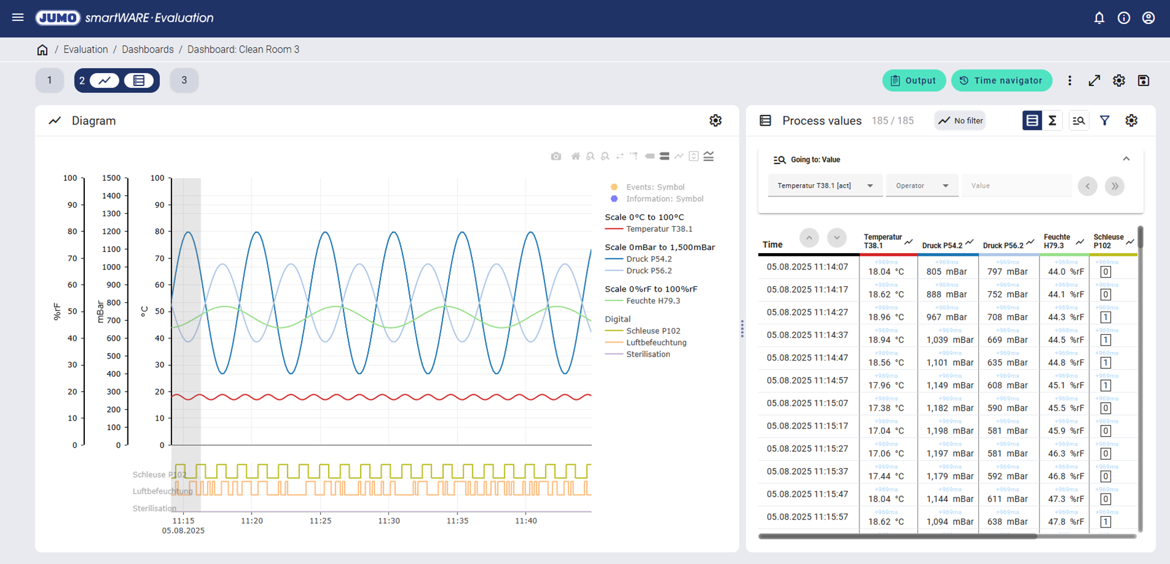Screen dimensions: 1170x564
Task: Click the save dashboard icon
Action: point(1144,81)
